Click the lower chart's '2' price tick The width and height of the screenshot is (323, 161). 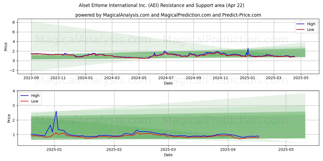tap(13, 120)
